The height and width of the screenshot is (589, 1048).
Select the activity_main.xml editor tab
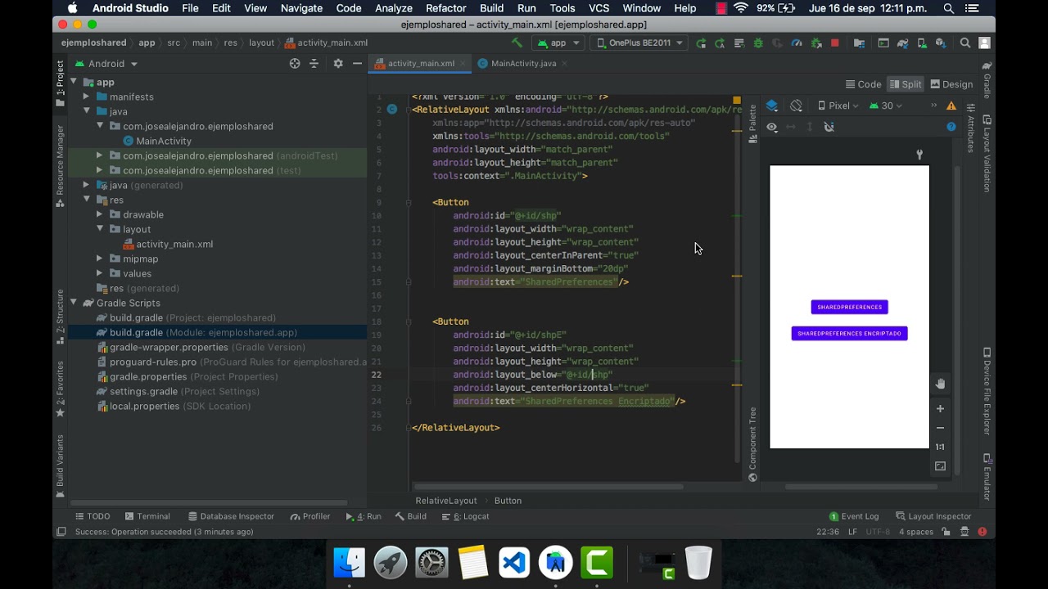tap(421, 63)
